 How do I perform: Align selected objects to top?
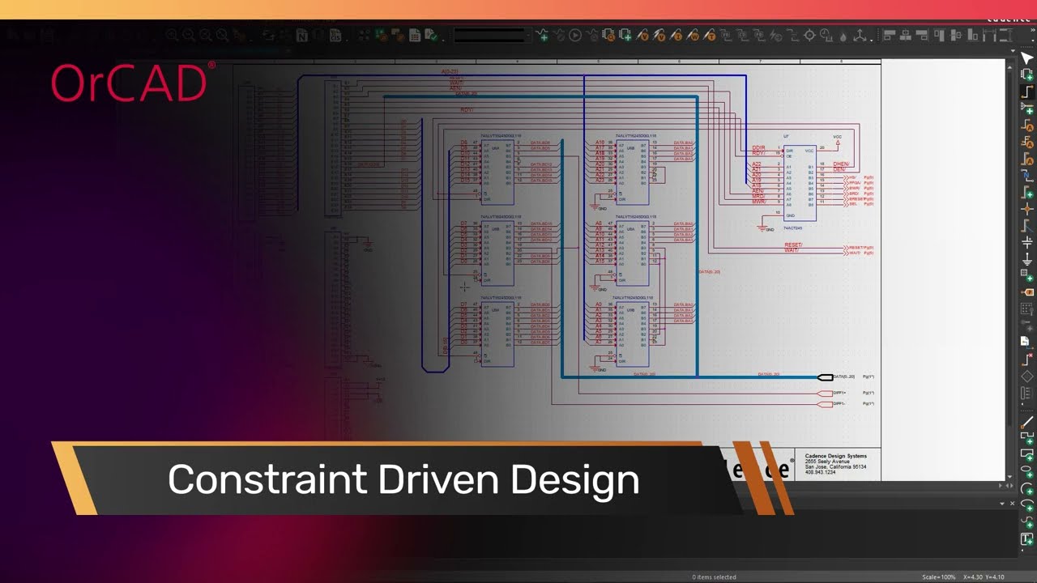pyautogui.click(x=940, y=35)
